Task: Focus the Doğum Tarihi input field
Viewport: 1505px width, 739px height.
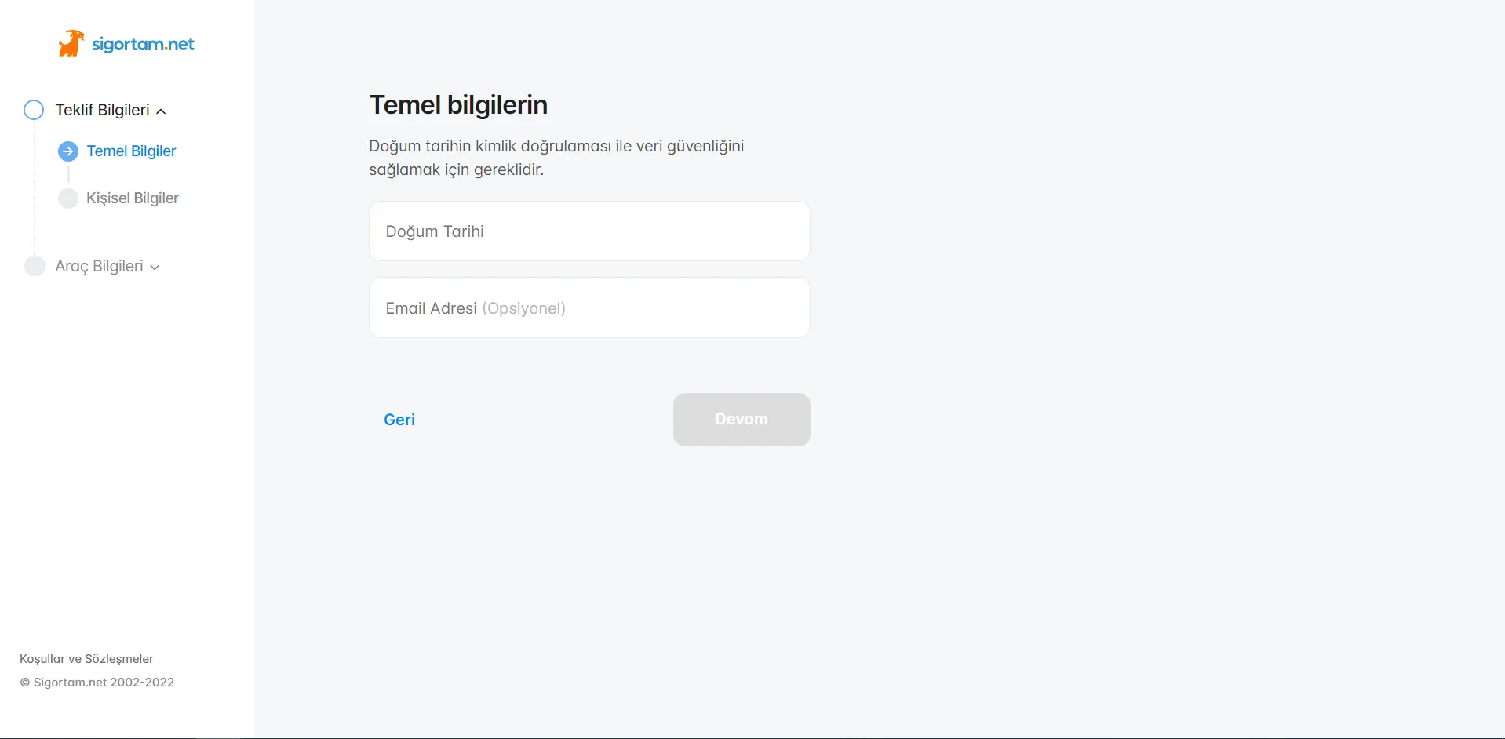Action: pos(589,231)
